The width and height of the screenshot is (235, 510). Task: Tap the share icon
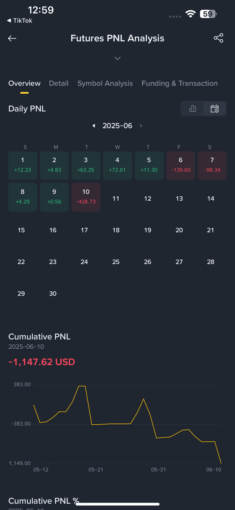coord(218,38)
